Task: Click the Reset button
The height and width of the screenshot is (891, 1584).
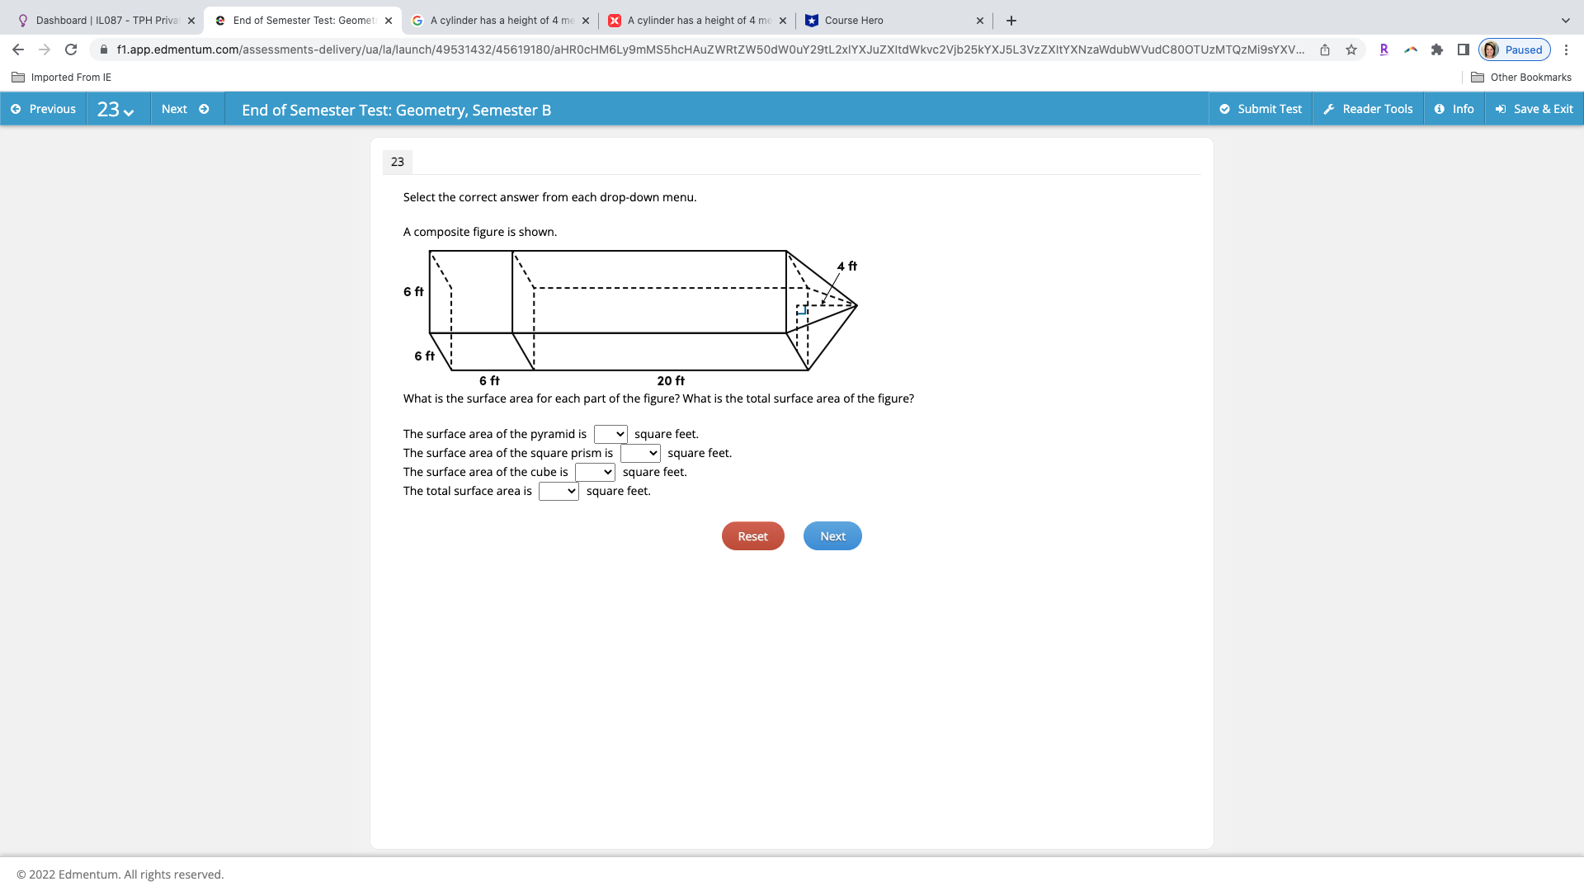Action: pyautogui.click(x=752, y=535)
